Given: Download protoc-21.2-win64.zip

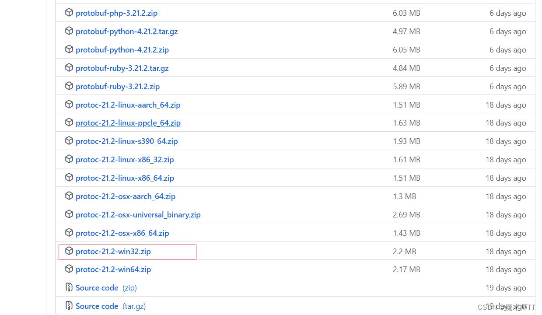Looking at the screenshot, I should (113, 269).
